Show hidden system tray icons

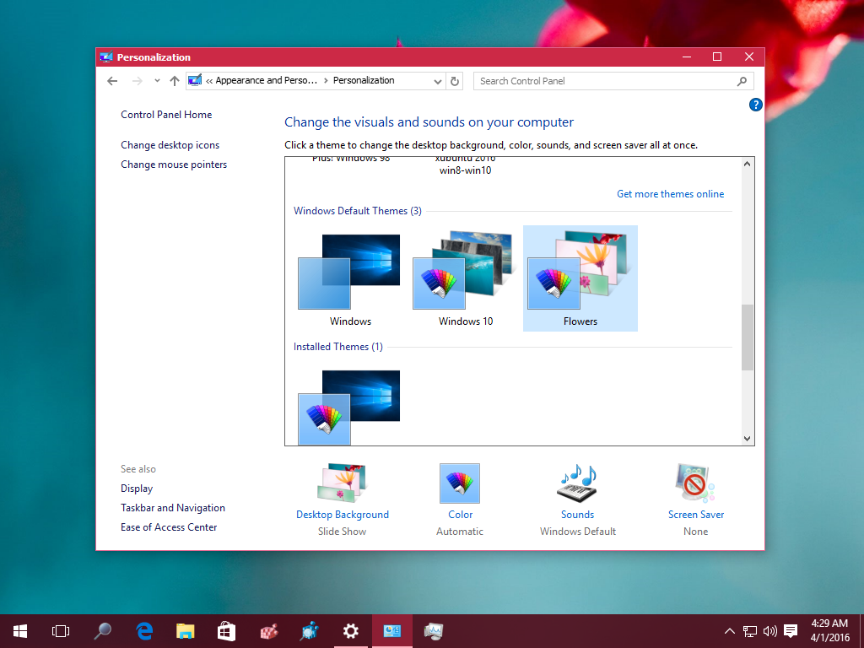pyautogui.click(x=729, y=631)
